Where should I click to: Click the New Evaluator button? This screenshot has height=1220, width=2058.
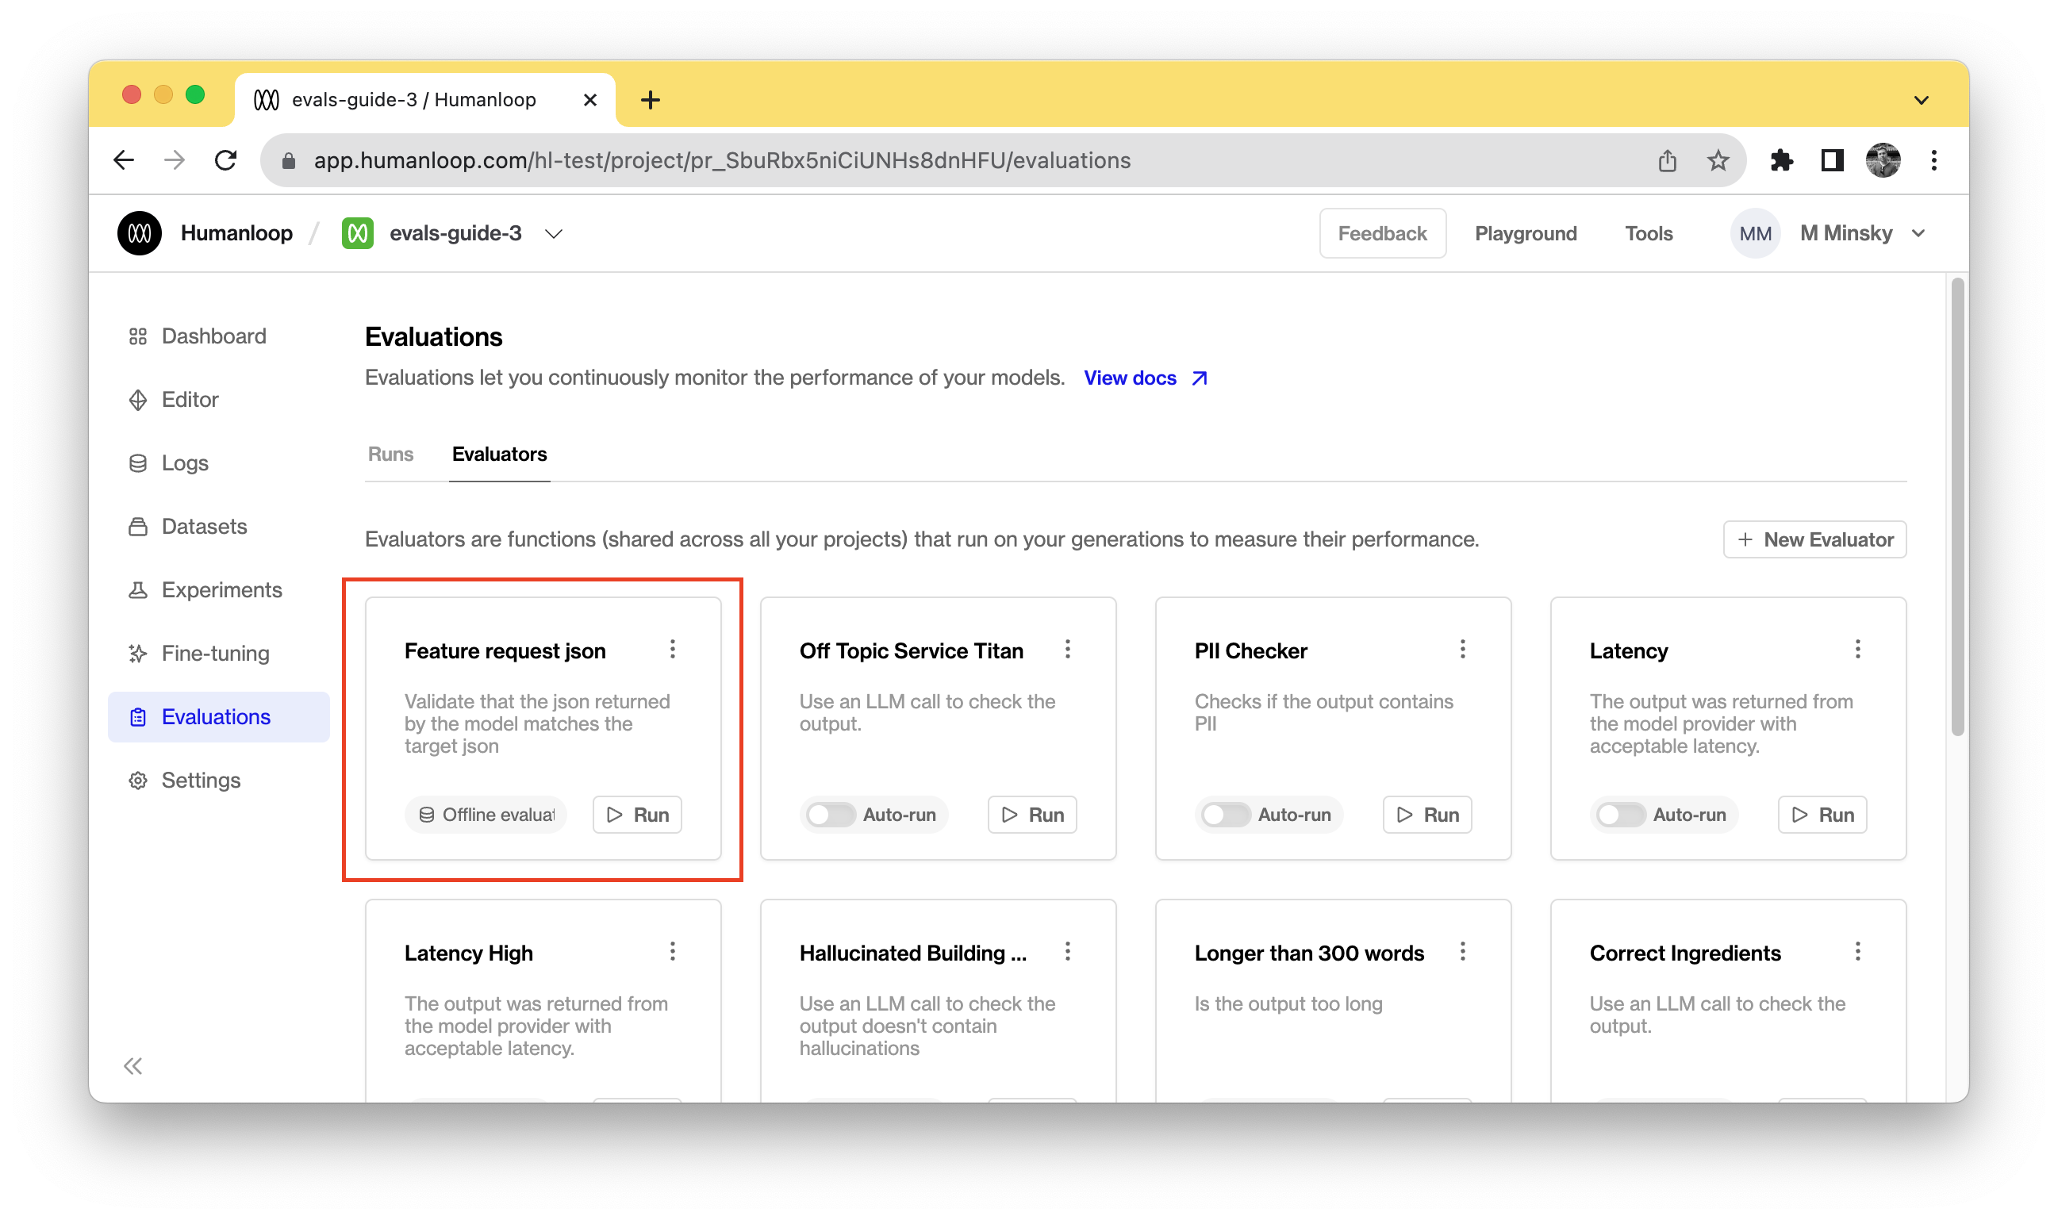1814,539
